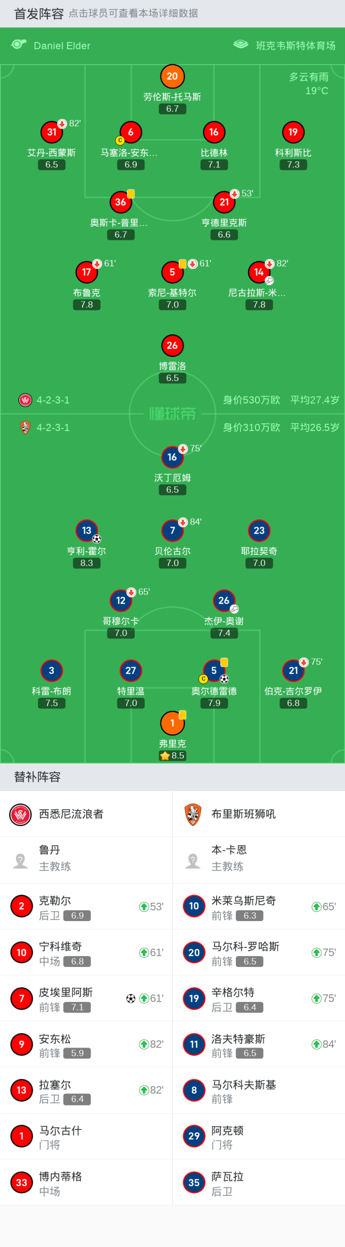
Task: Open substitute 克勒尔 row
Action: (x=86, y=907)
